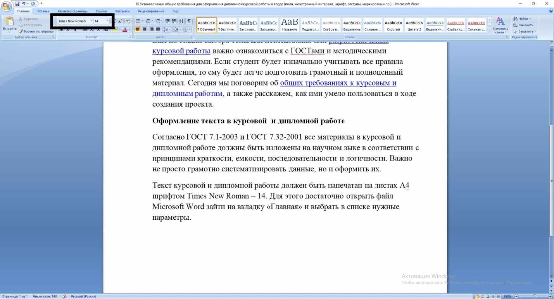
Task: Click spelling check icon in status bar
Action: coord(64,296)
